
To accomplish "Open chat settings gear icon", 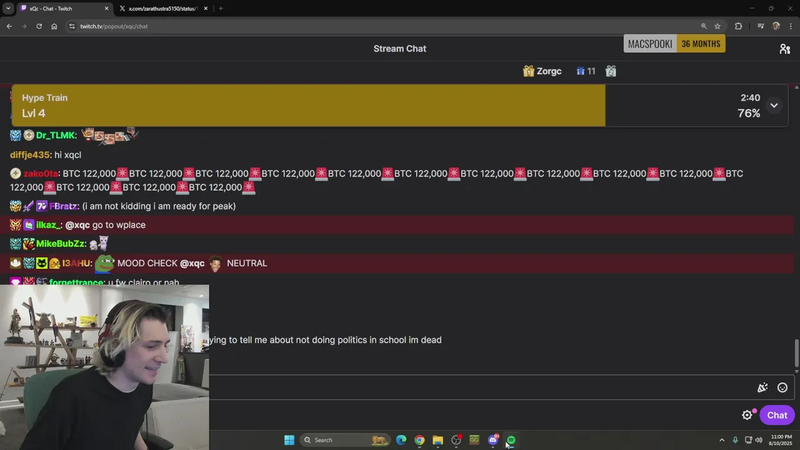I will click(x=747, y=415).
